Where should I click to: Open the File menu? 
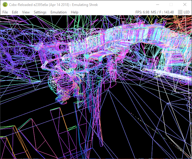coord(5,12)
